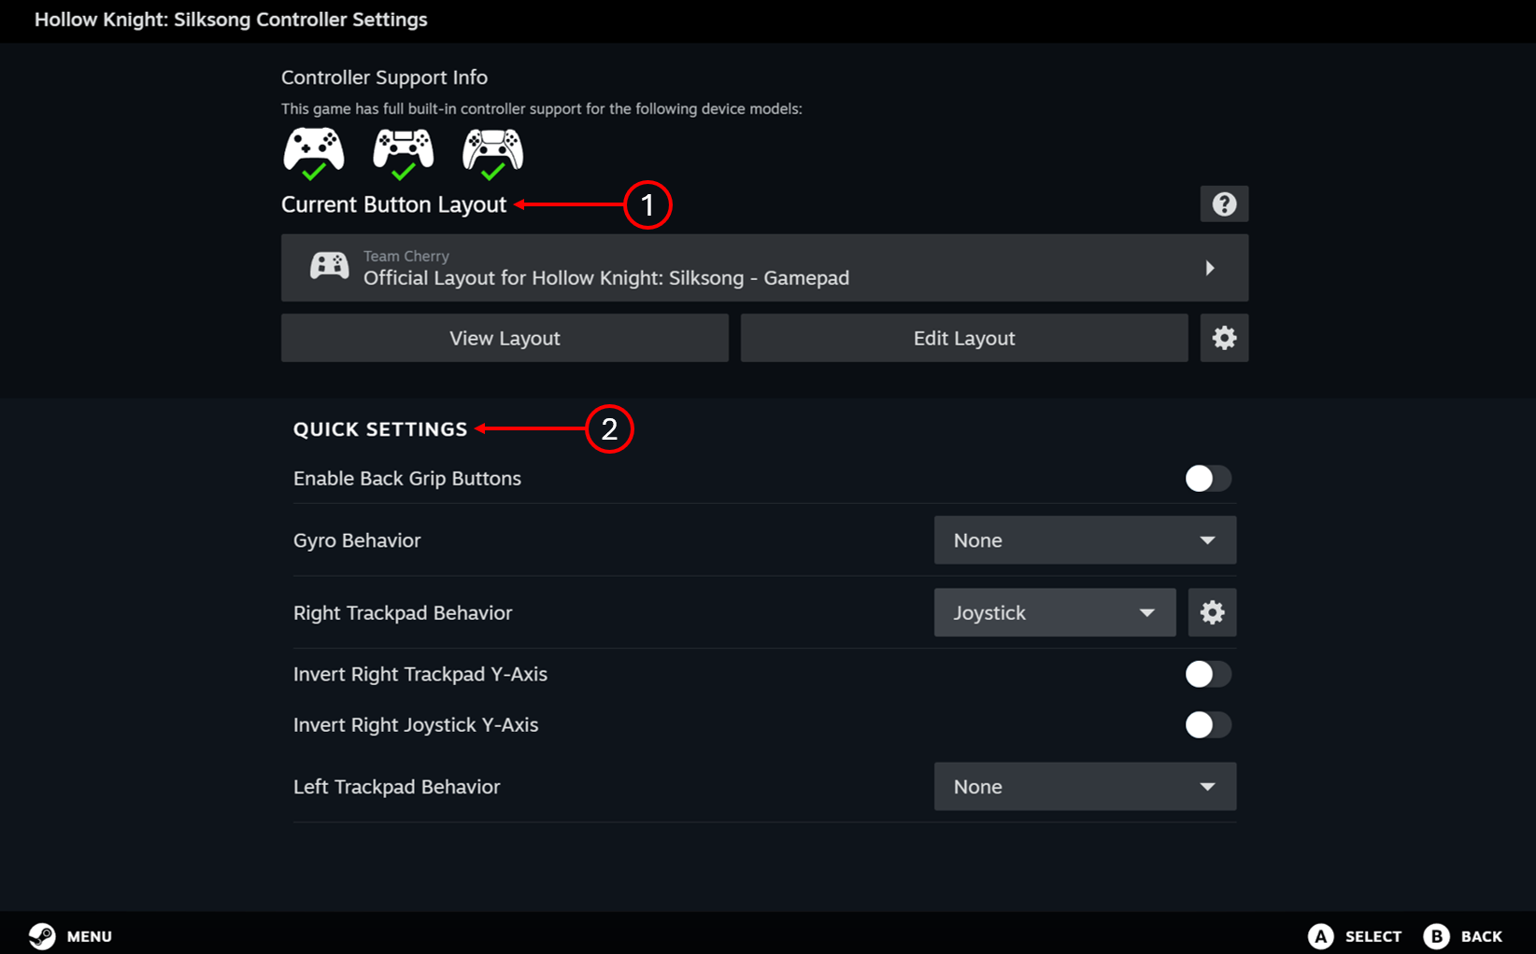Toggle Invert Right Joystick Y-Axis switch
The width and height of the screenshot is (1536, 954).
(1208, 725)
